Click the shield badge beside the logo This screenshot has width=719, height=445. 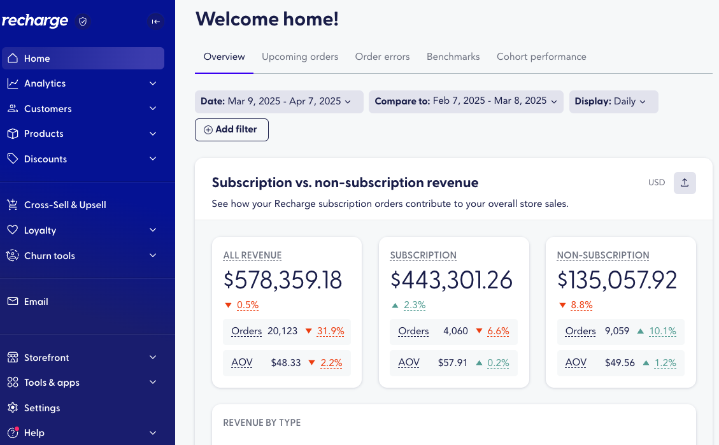[x=83, y=22]
